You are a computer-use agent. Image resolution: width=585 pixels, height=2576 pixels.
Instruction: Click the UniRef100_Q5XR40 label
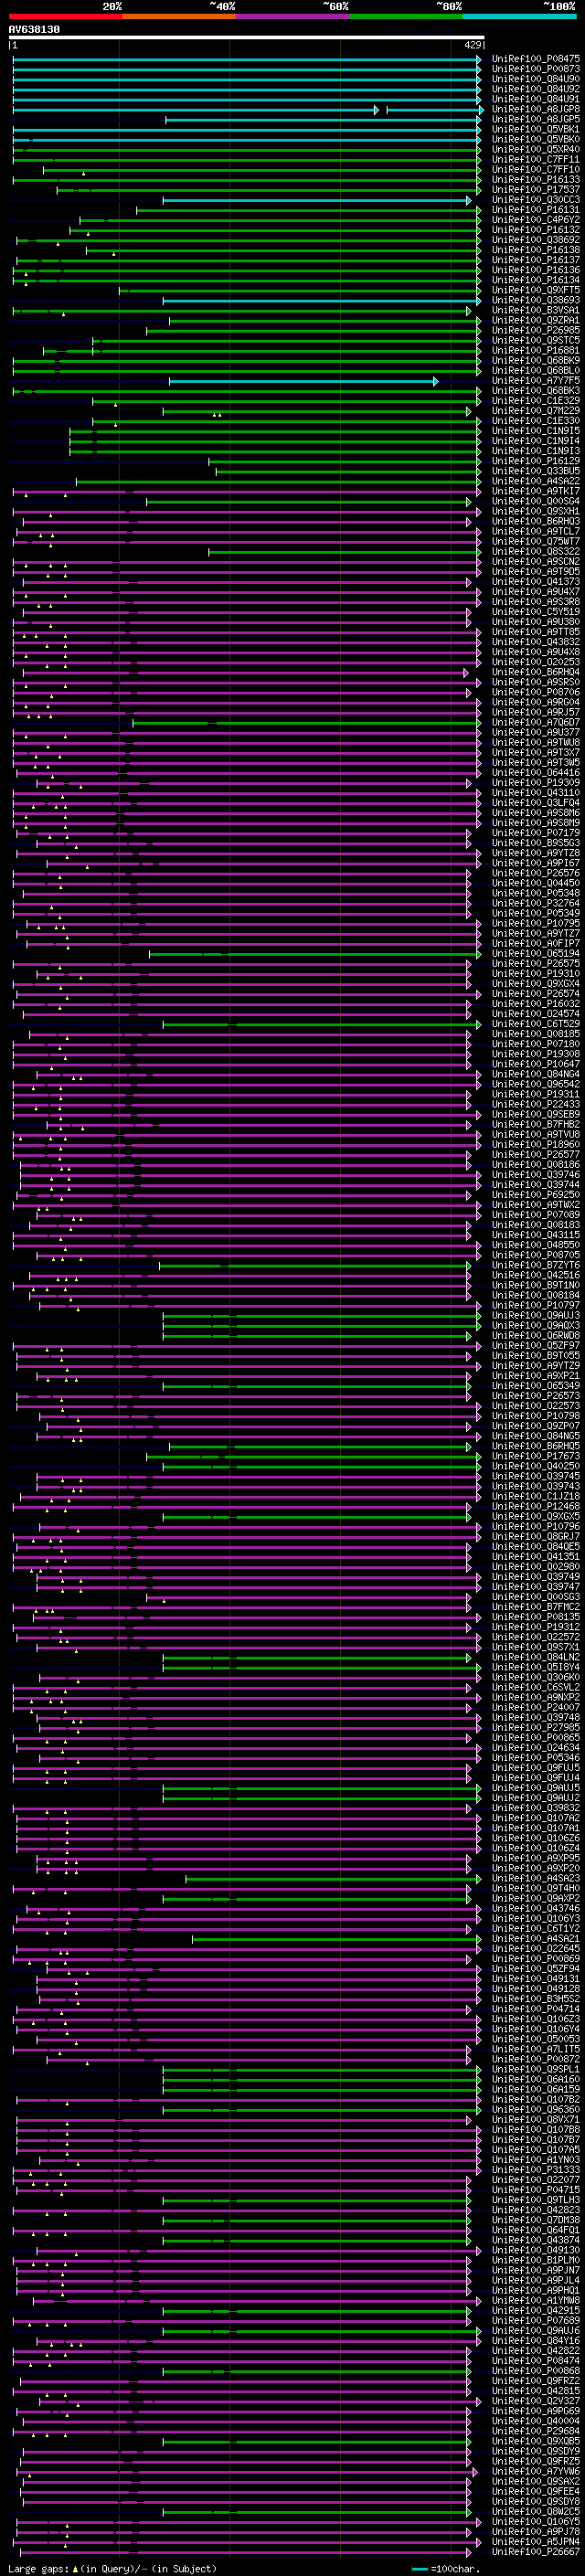(536, 149)
